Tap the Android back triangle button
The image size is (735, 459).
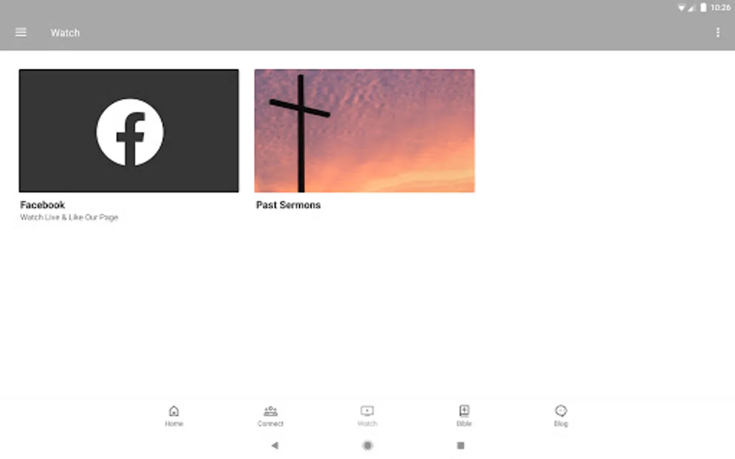(x=275, y=445)
